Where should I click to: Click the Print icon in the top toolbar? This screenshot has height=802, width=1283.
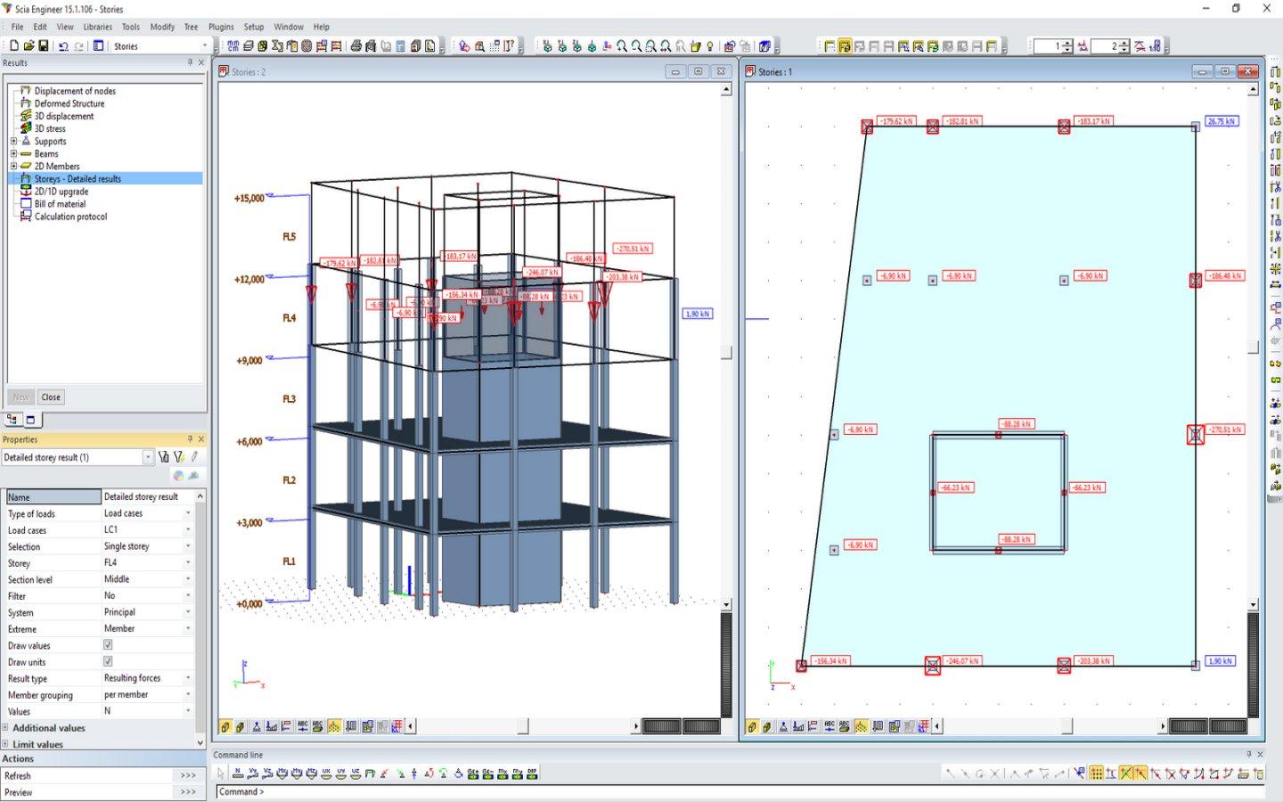(x=356, y=45)
